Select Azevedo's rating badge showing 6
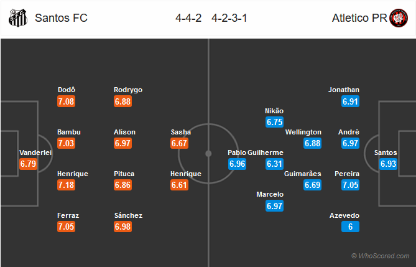The width and height of the screenshot is (416, 267). (x=350, y=227)
